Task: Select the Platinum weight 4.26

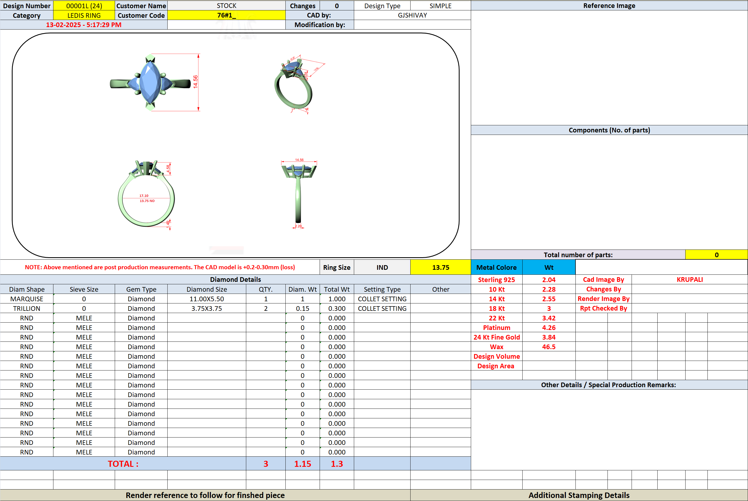Action: pyautogui.click(x=549, y=328)
